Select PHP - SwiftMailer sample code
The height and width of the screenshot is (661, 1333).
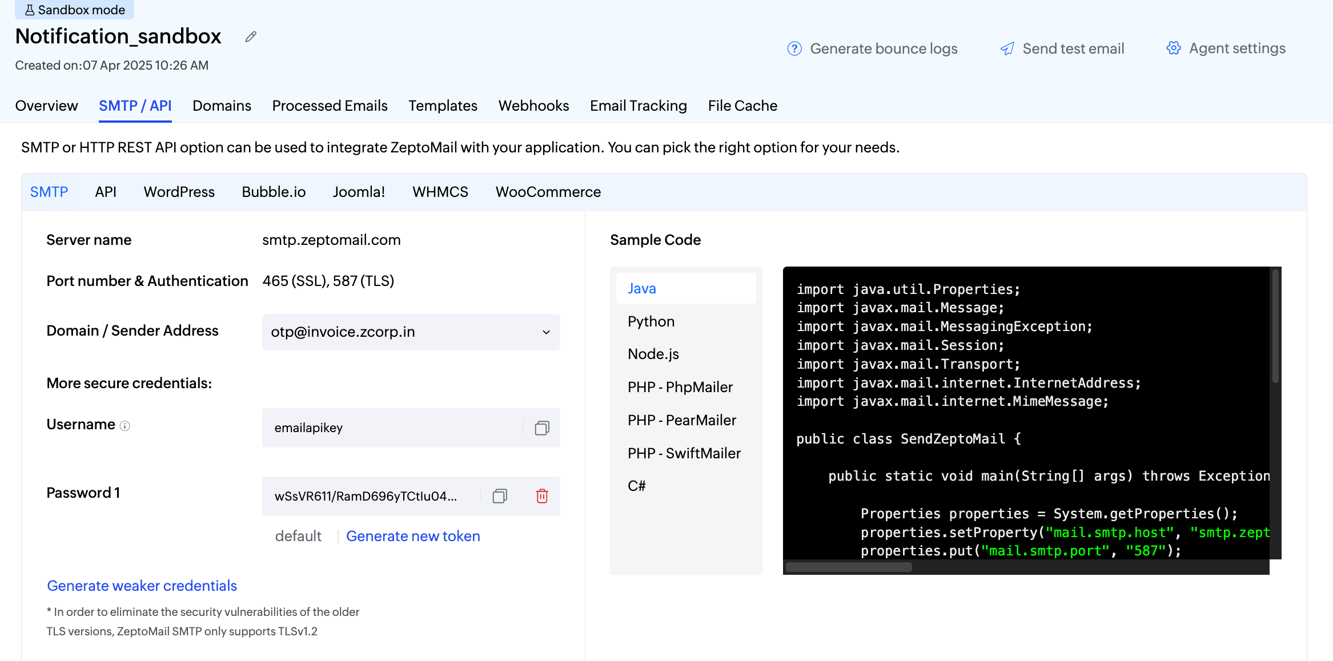click(684, 453)
